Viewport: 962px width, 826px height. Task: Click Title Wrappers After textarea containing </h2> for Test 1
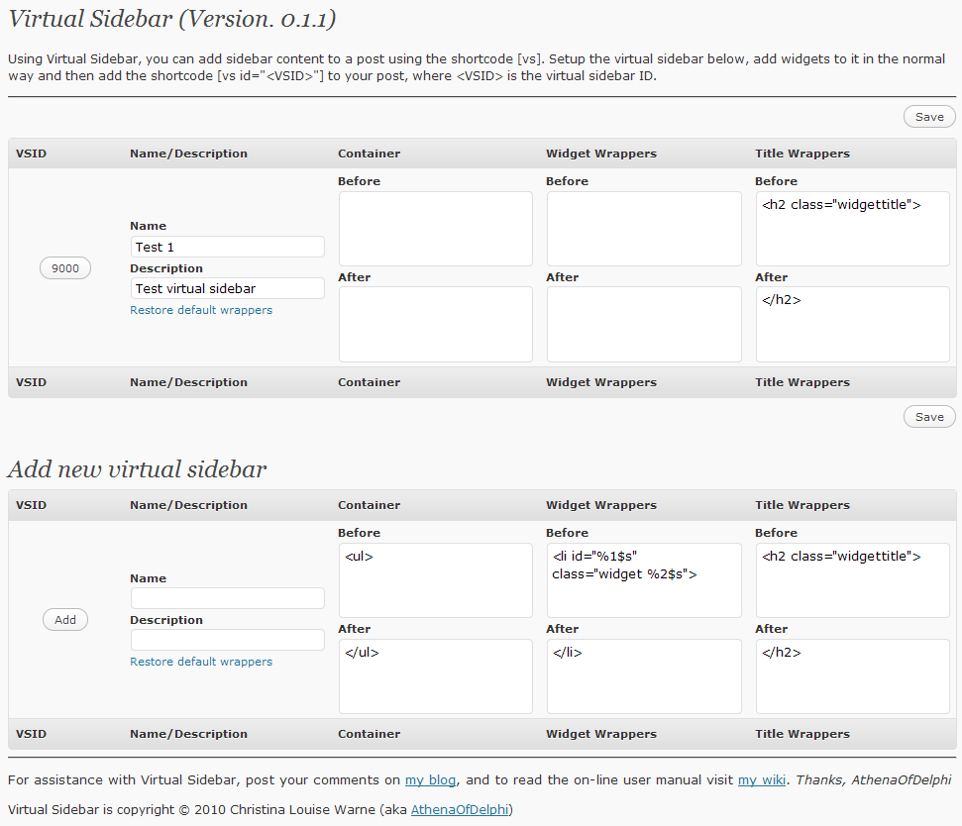pyautogui.click(x=852, y=324)
